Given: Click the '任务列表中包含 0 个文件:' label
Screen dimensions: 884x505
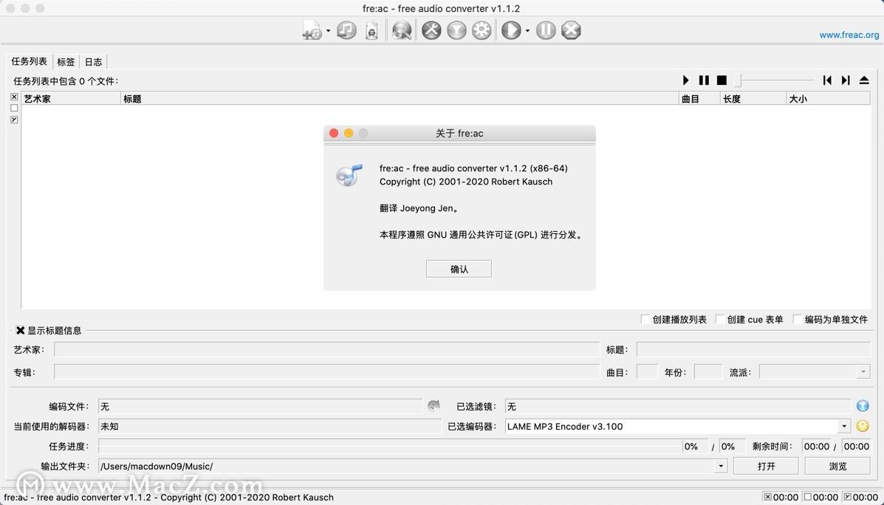Looking at the screenshot, I should 66,81.
